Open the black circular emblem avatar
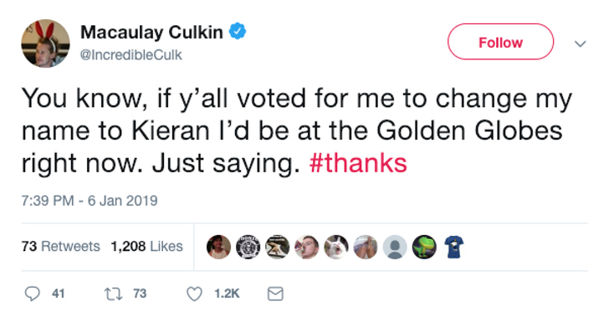This screenshot has width=609, height=322. pyautogui.click(x=248, y=247)
